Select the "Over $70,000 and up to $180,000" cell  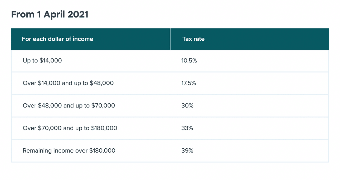pos(70,128)
